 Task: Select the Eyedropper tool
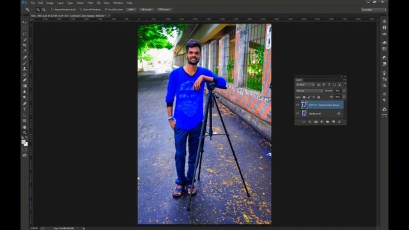click(24, 51)
